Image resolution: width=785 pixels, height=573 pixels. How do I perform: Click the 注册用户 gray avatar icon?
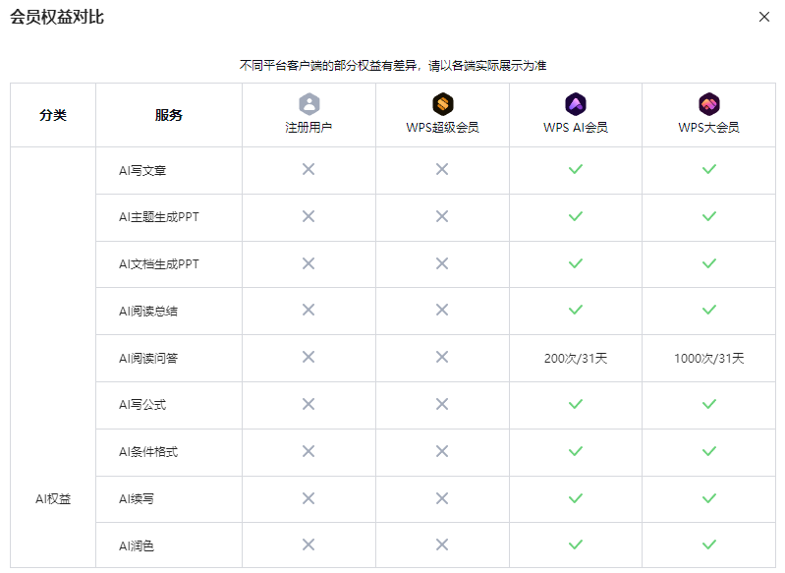click(308, 103)
